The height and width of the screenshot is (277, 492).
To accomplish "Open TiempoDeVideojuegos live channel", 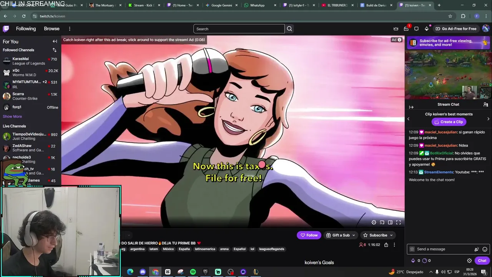I will point(30,137).
